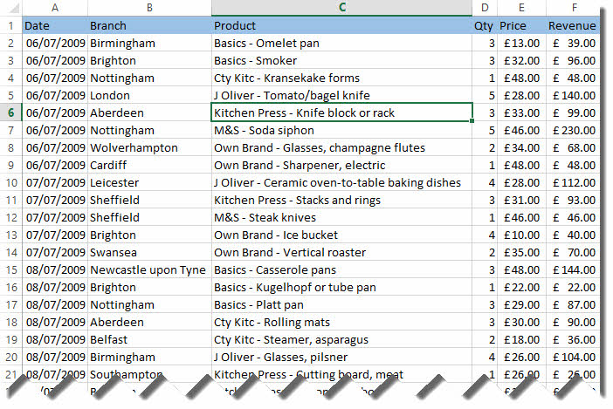
Task: Select row 15 header
Action: coord(11,270)
